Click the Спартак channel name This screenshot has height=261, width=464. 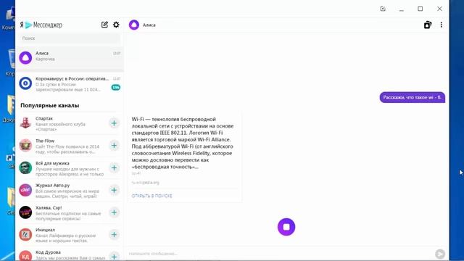44,118
